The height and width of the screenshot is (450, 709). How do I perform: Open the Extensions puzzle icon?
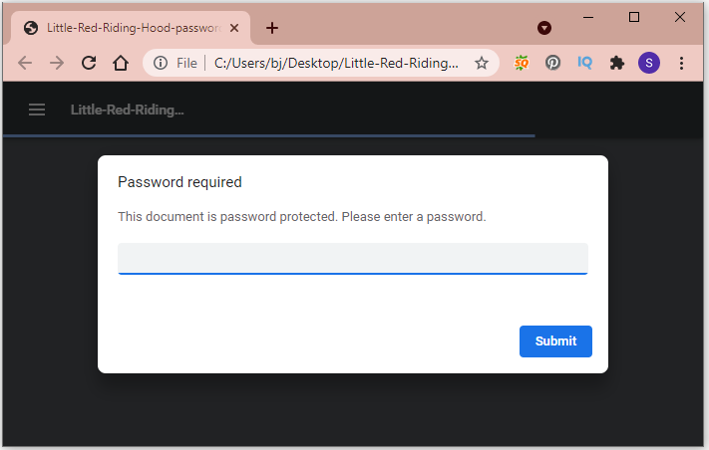tap(616, 63)
